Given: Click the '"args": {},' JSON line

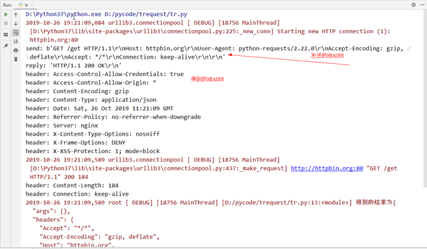Looking at the screenshot, I should (51, 211).
